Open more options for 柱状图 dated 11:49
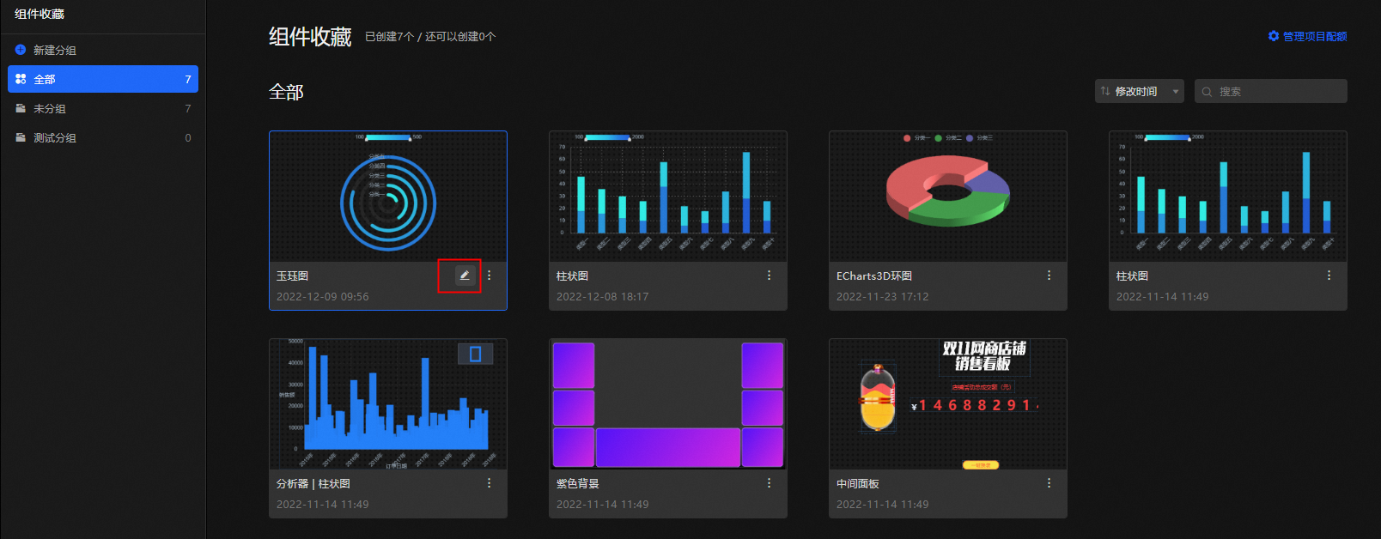This screenshot has height=539, width=1381. click(1329, 276)
